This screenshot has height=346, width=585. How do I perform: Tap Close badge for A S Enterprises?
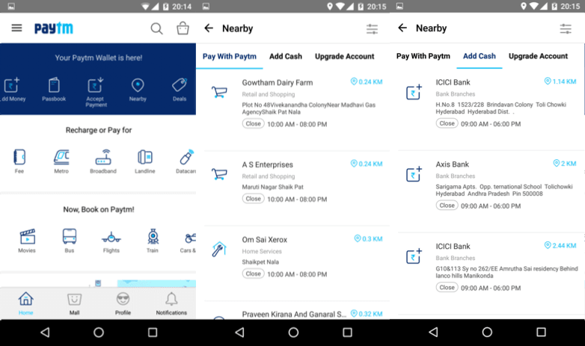coord(254,199)
